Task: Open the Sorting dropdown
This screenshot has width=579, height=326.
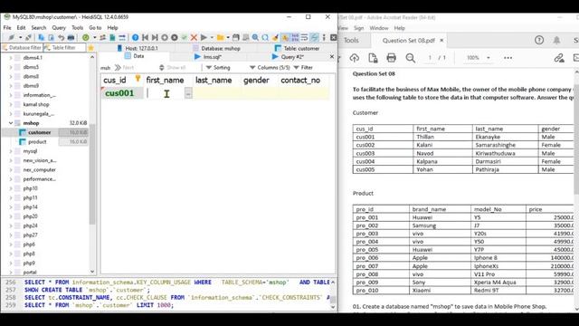Action: [x=218, y=68]
